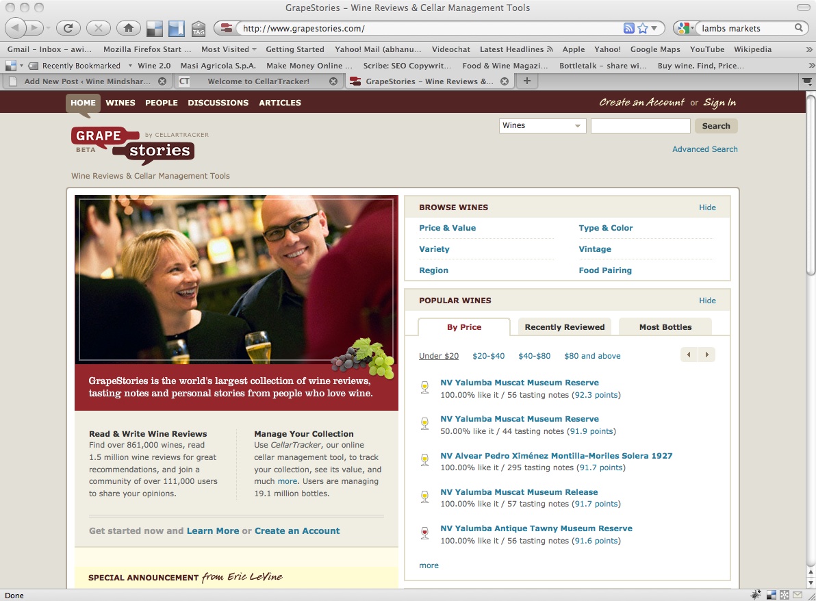Click the page vertical scrollbar thumb
This screenshot has width=816, height=601.
(x=811, y=185)
